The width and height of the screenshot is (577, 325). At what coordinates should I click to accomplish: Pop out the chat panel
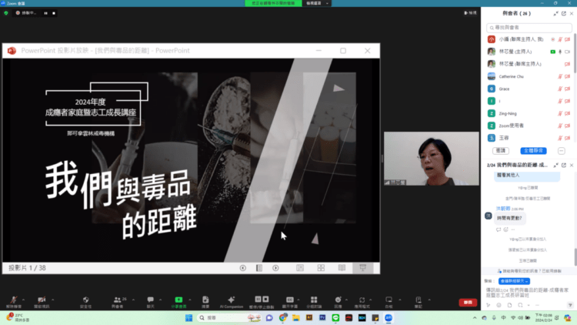564,165
